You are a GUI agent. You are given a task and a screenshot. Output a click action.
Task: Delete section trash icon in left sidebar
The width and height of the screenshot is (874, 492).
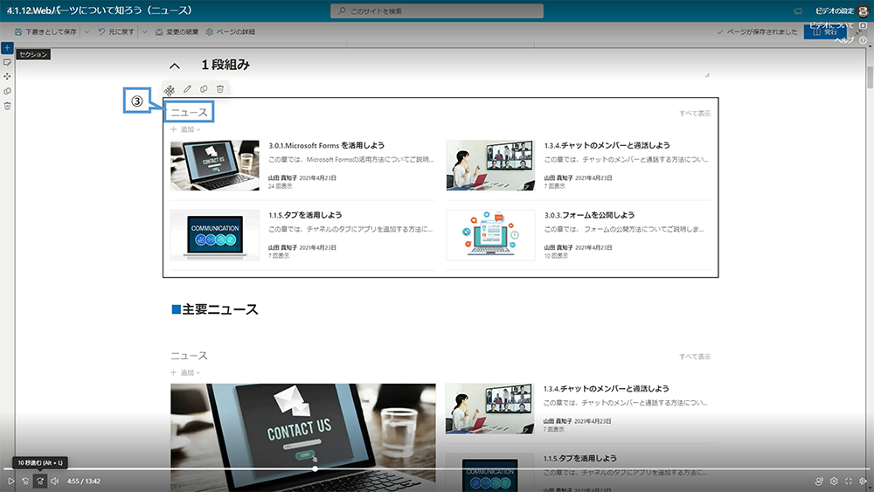coord(7,106)
